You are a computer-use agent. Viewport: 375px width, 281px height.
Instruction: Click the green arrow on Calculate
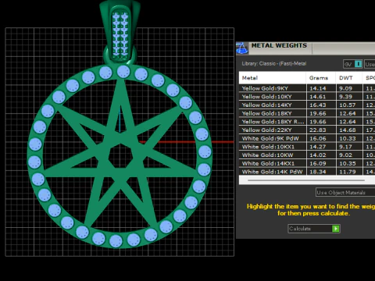click(336, 229)
